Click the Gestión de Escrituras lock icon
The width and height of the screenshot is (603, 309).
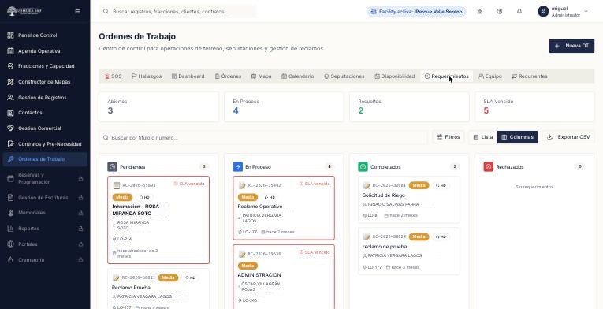[80, 198]
